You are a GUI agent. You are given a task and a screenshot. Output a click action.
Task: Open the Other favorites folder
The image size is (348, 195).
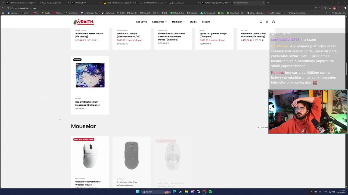click(338, 13)
